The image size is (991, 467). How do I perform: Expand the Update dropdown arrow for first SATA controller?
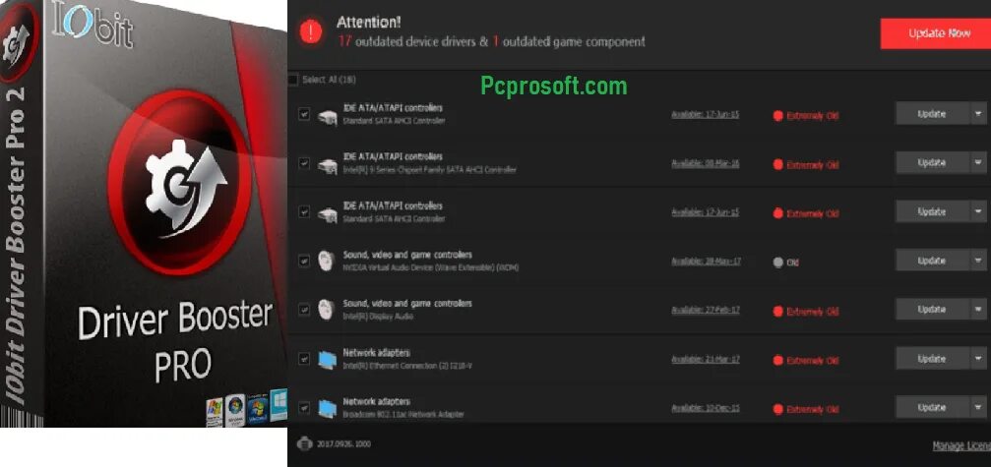pos(978,114)
